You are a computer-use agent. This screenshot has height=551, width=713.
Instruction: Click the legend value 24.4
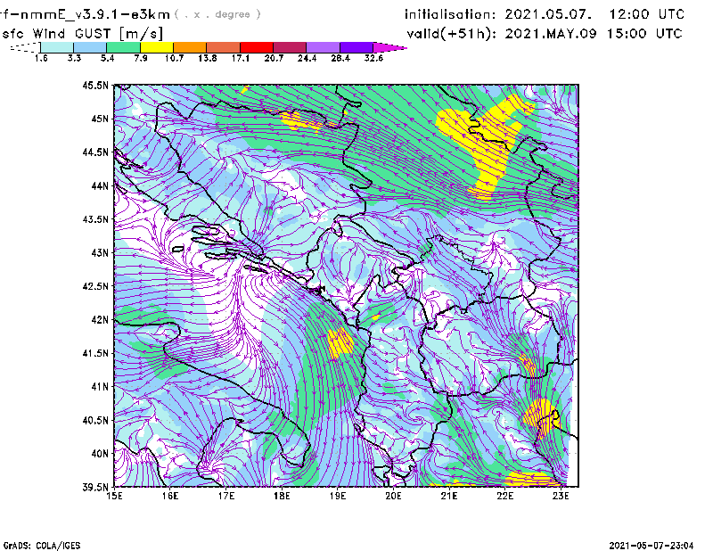307,58
